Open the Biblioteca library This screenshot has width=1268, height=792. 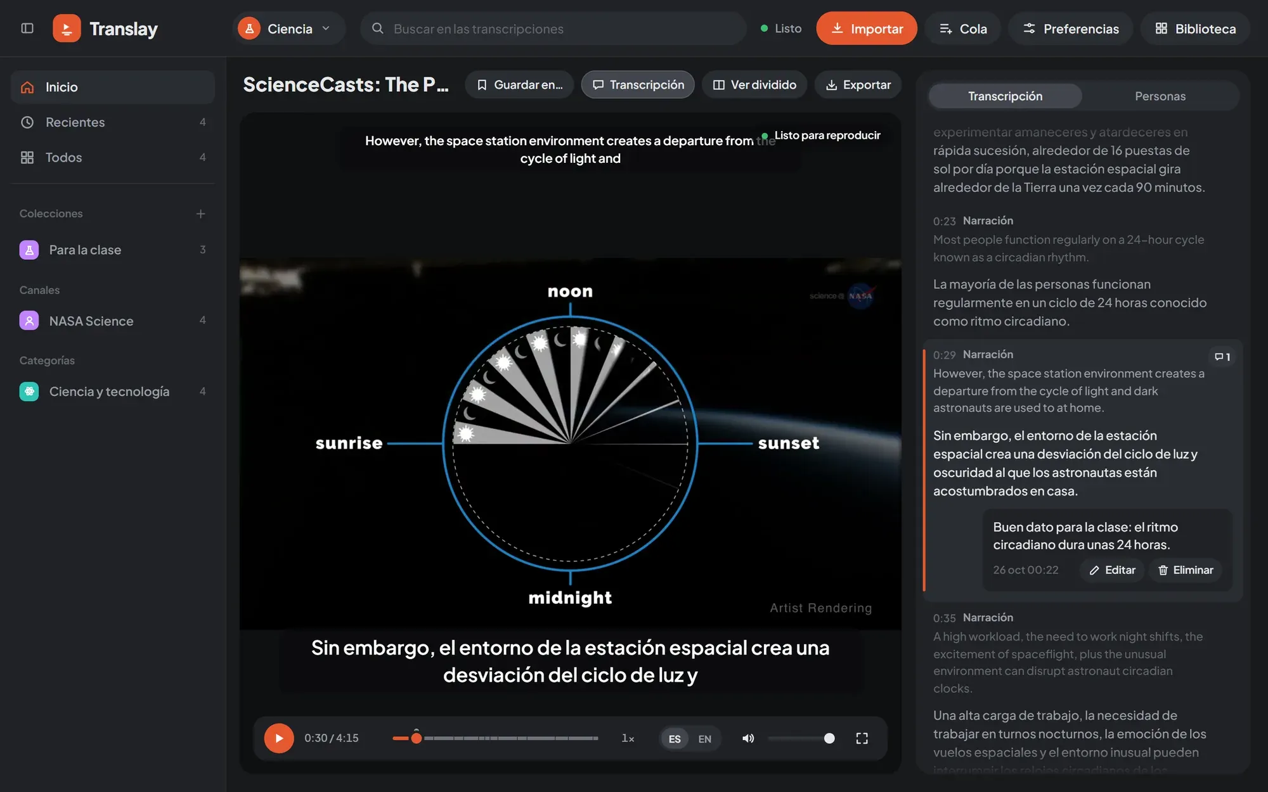(x=1195, y=29)
